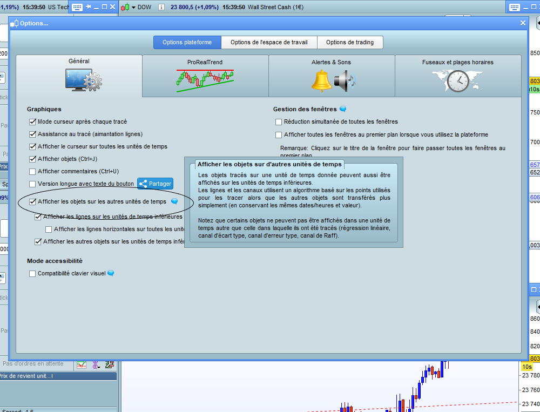Enable Compatibilité clavier visuel
This screenshot has height=412, width=540.
[x=32, y=274]
